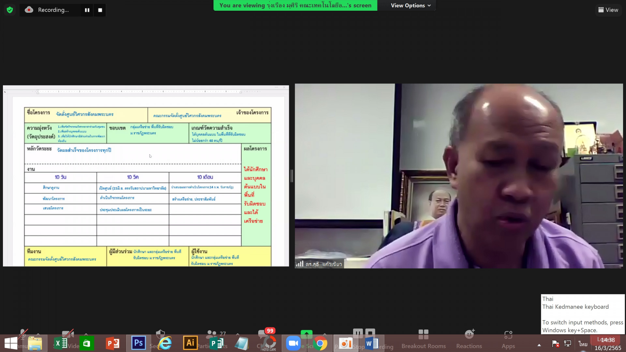This screenshot has height=352, width=626.
Task: Open the View Options dropdown
Action: [x=411, y=6]
